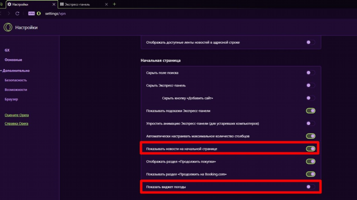The height and width of the screenshot is (200, 357).
Task: Click the Показать виджет погоды label
Action: pyautogui.click(x=166, y=187)
